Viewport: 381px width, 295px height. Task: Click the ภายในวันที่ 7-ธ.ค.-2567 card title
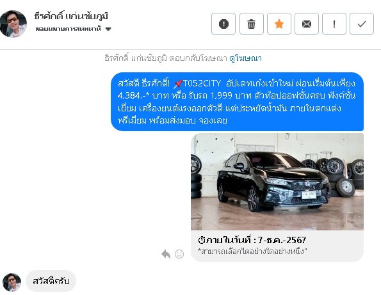coord(252,240)
